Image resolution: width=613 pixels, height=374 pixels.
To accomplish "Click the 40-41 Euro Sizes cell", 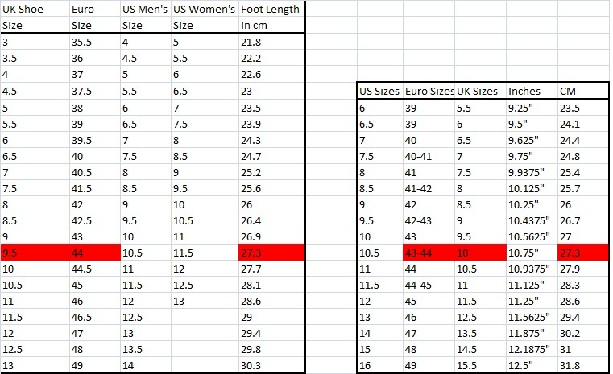I will coord(429,156).
